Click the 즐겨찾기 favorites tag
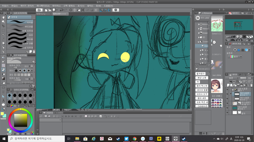 tap(201, 74)
